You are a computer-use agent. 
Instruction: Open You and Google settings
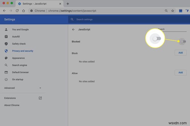point(20,30)
